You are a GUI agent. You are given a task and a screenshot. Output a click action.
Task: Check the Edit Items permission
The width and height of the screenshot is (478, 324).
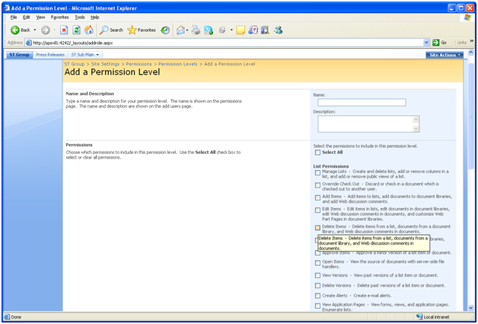click(x=317, y=210)
